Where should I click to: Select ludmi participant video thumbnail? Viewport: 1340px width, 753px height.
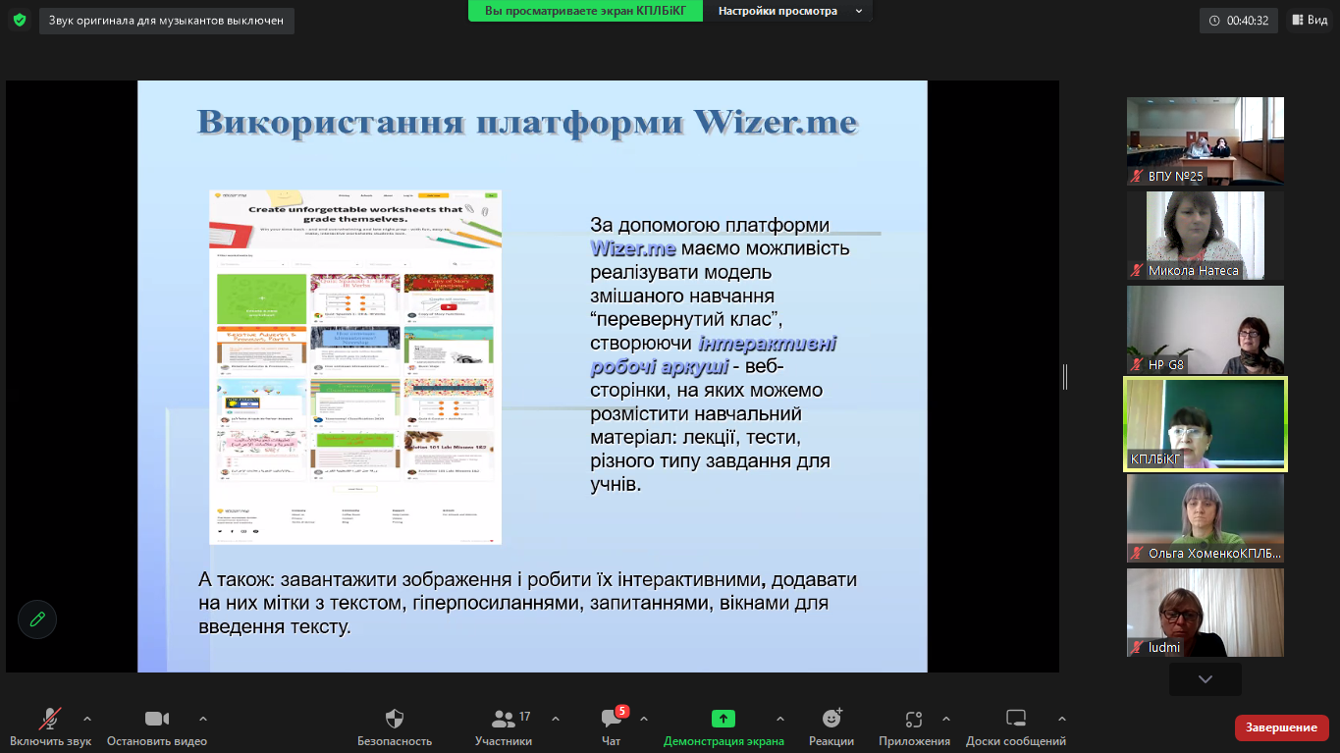click(1206, 613)
